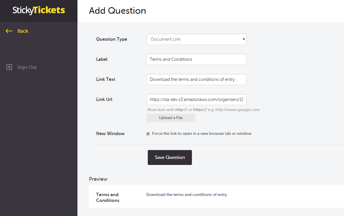Open the terms and conditions preview link
This screenshot has height=216, width=344.
click(x=186, y=194)
